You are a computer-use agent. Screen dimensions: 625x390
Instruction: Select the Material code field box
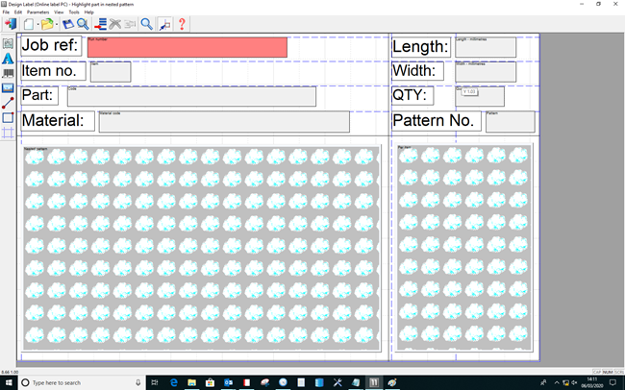coord(223,121)
